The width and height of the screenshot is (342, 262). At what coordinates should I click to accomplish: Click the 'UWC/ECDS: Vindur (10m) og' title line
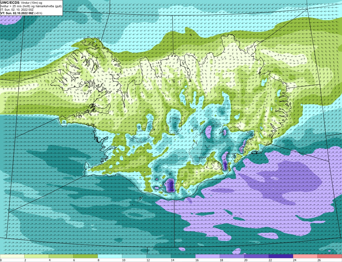tap(21, 3)
